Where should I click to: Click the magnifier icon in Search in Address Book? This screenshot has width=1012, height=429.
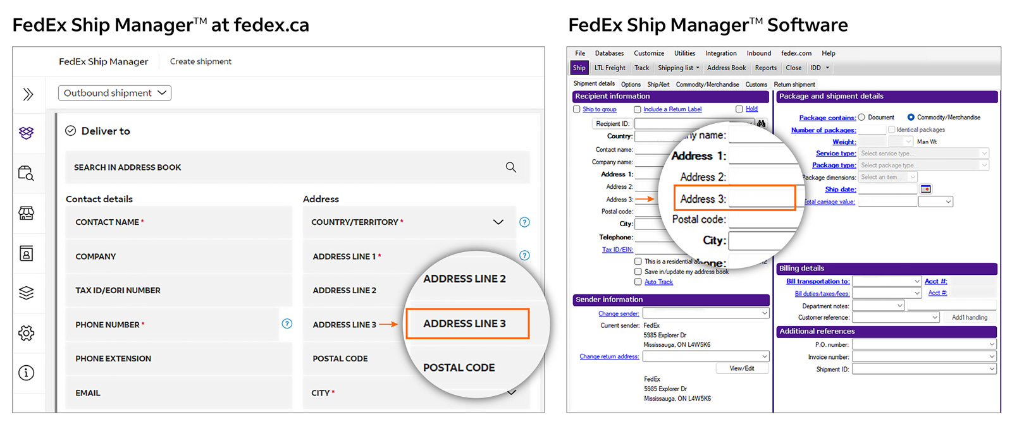coord(510,167)
